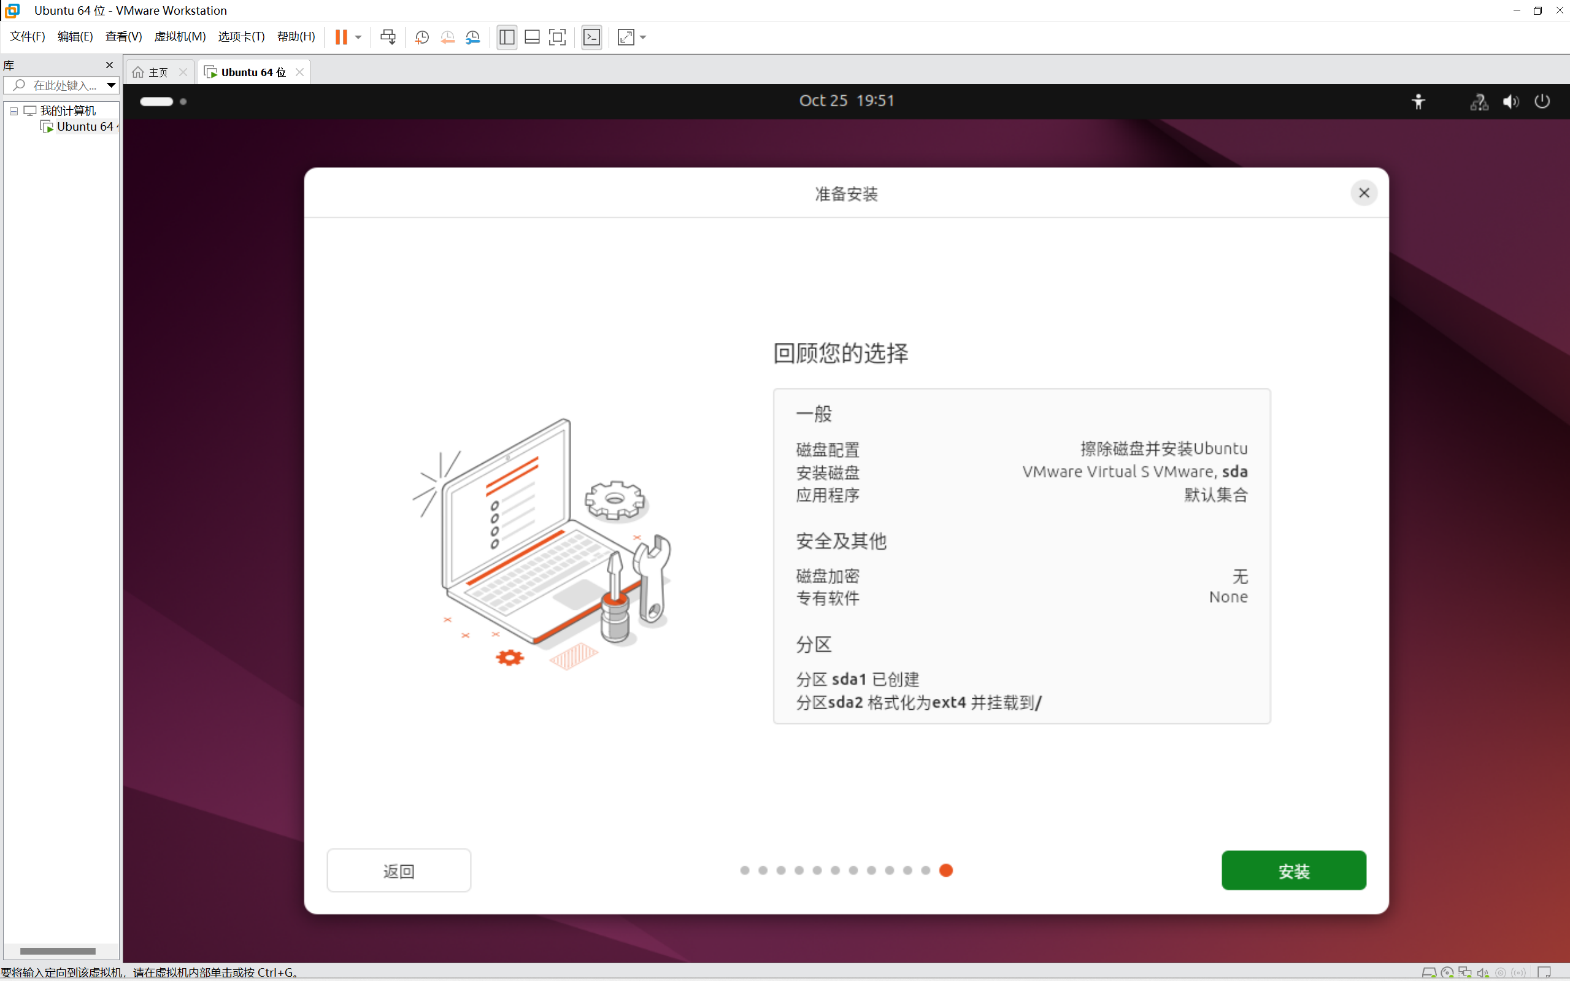Click the first installer progress dot
This screenshot has height=981, width=1570.
pyautogui.click(x=745, y=870)
